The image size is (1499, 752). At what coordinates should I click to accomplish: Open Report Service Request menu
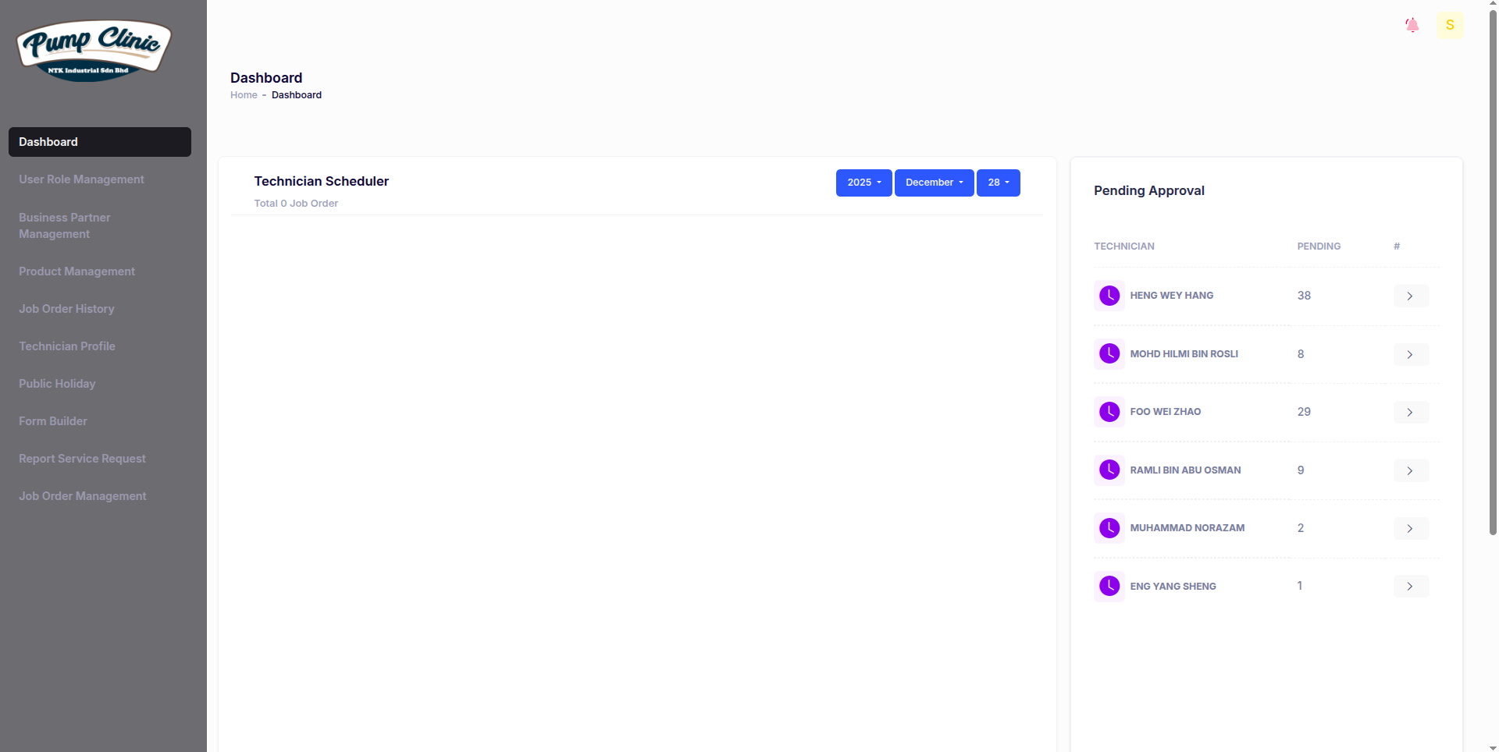click(x=100, y=459)
